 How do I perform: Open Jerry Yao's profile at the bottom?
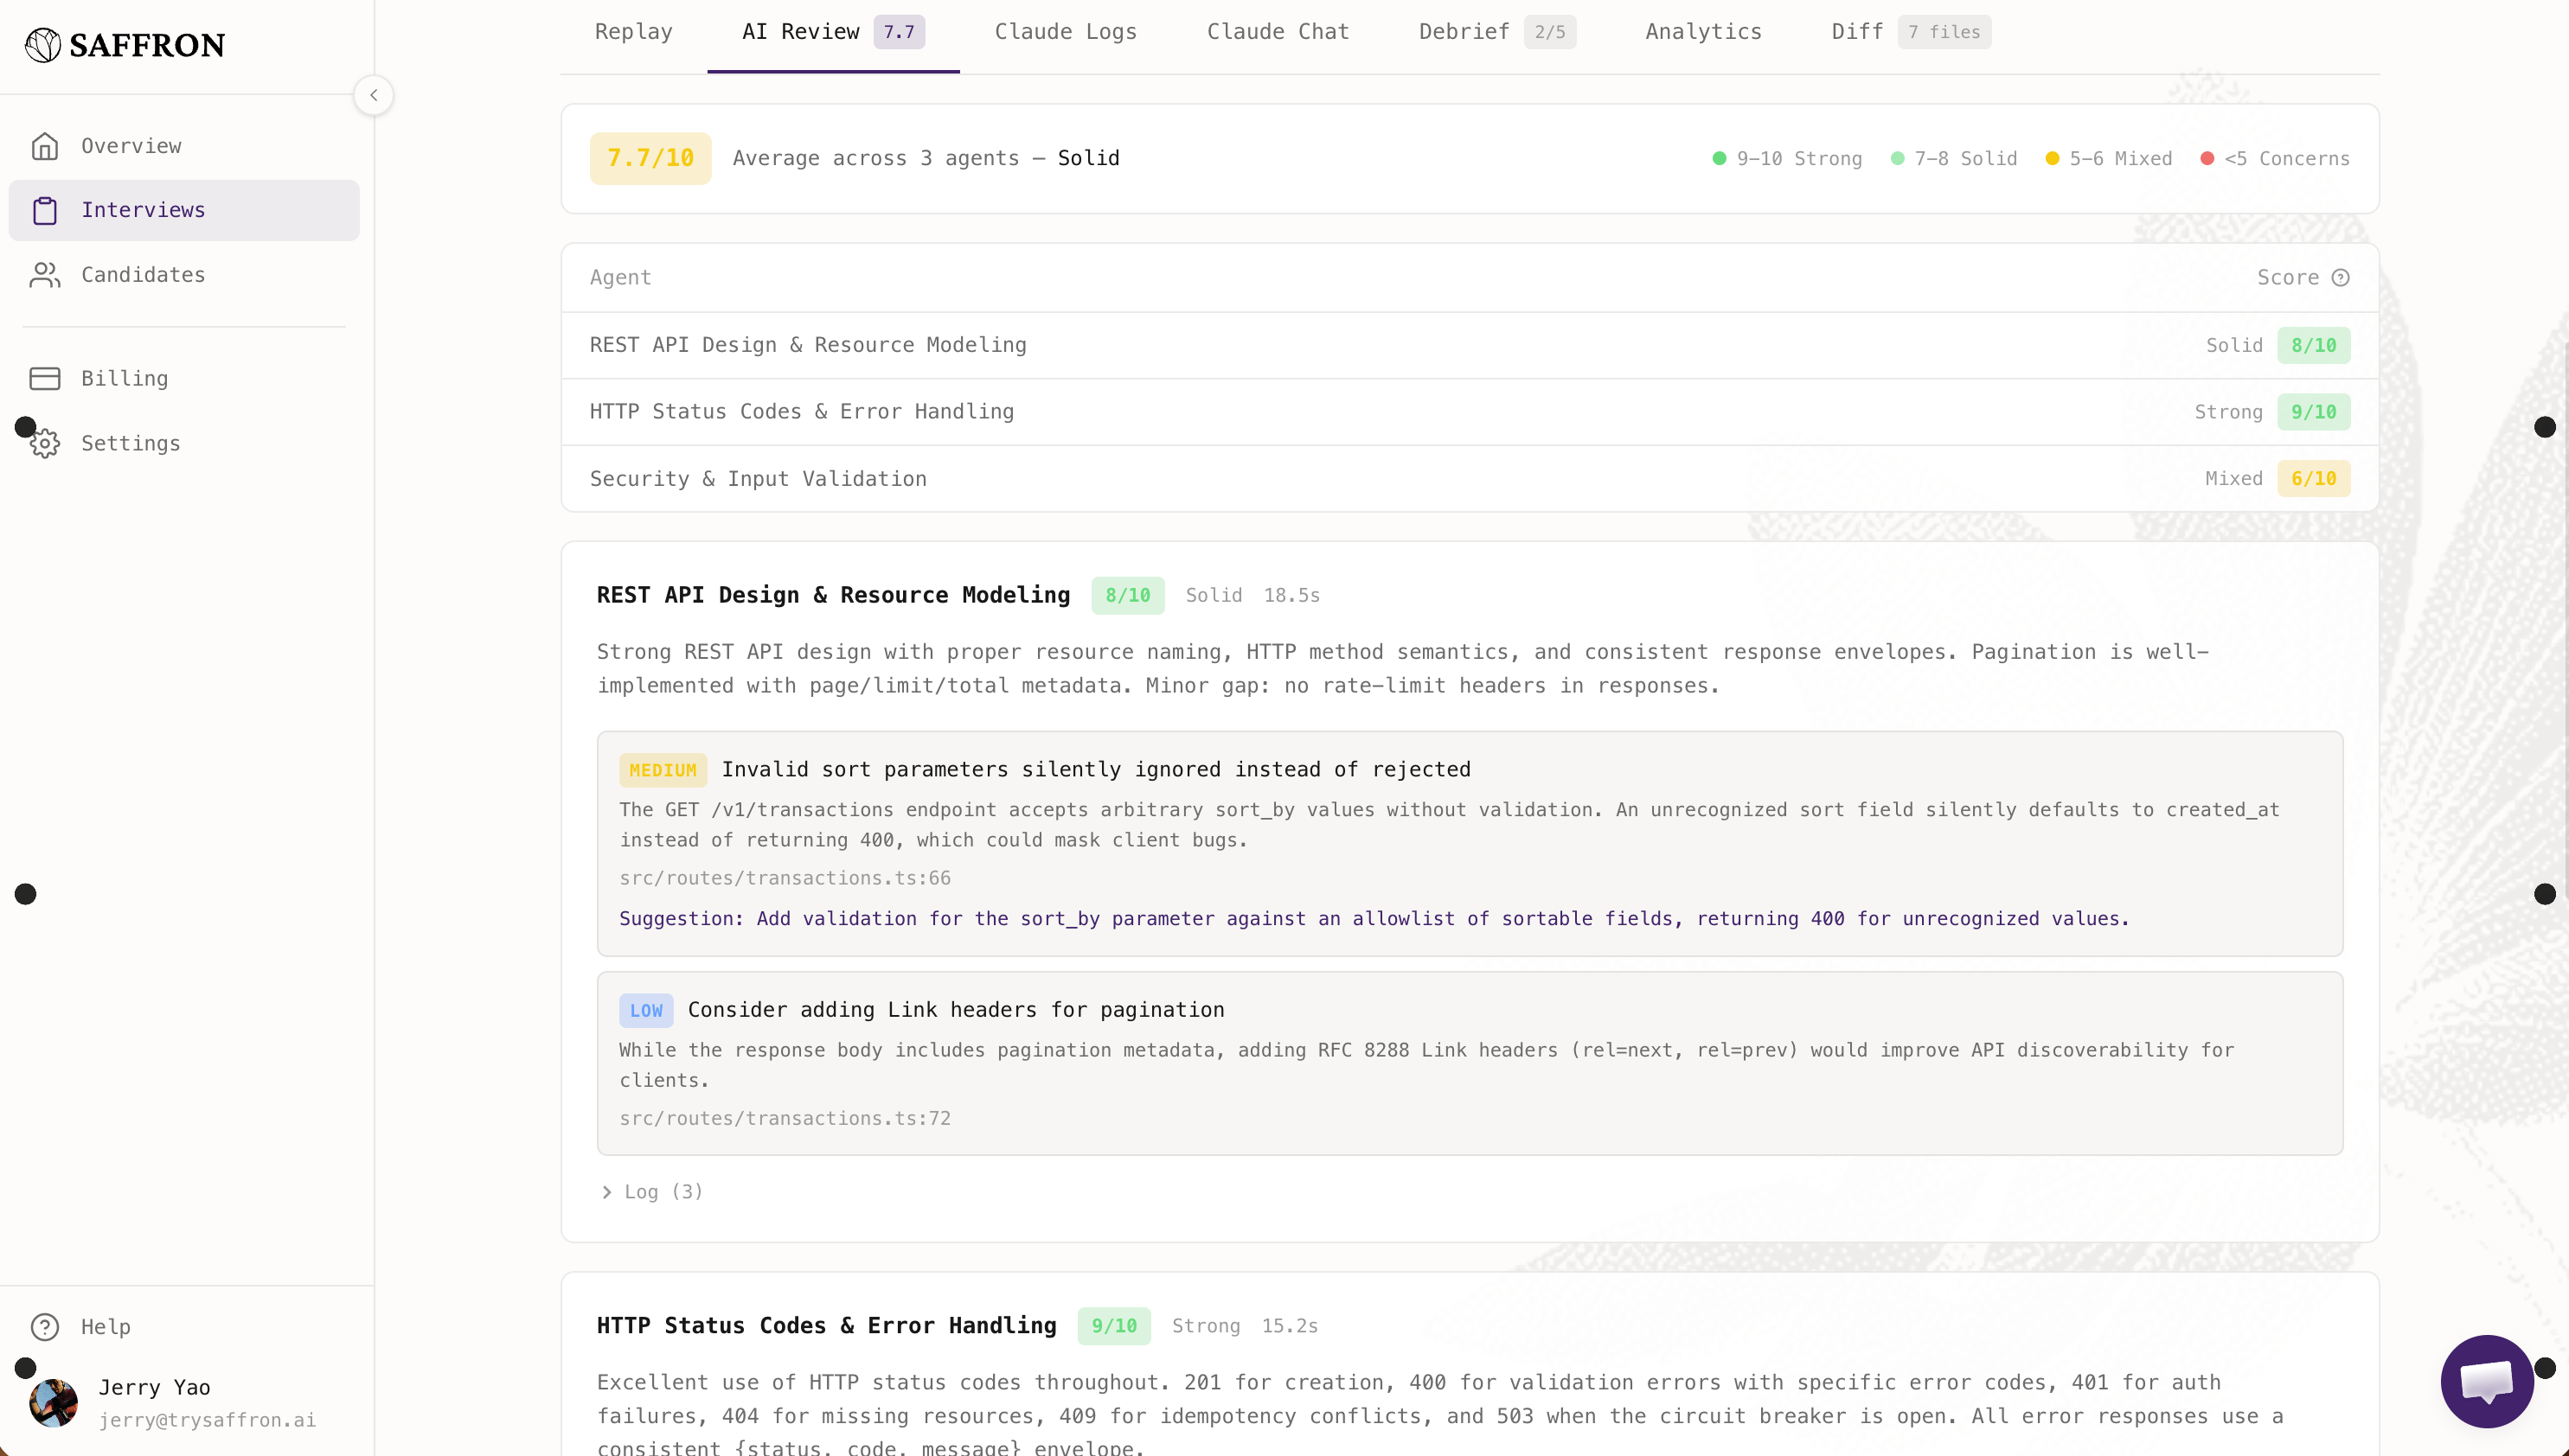154,1402
